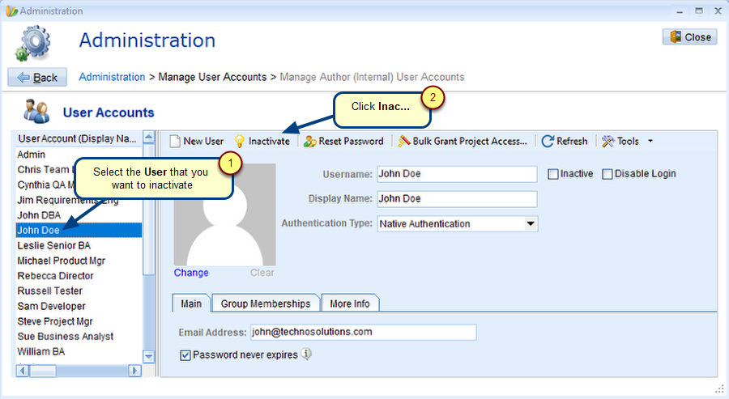Click the Reset Password toolbar label
This screenshot has width=729, height=399.
coord(351,141)
